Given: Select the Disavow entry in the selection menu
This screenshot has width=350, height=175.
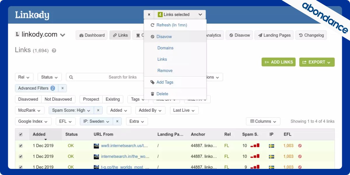Looking at the screenshot, I should point(175,37).
